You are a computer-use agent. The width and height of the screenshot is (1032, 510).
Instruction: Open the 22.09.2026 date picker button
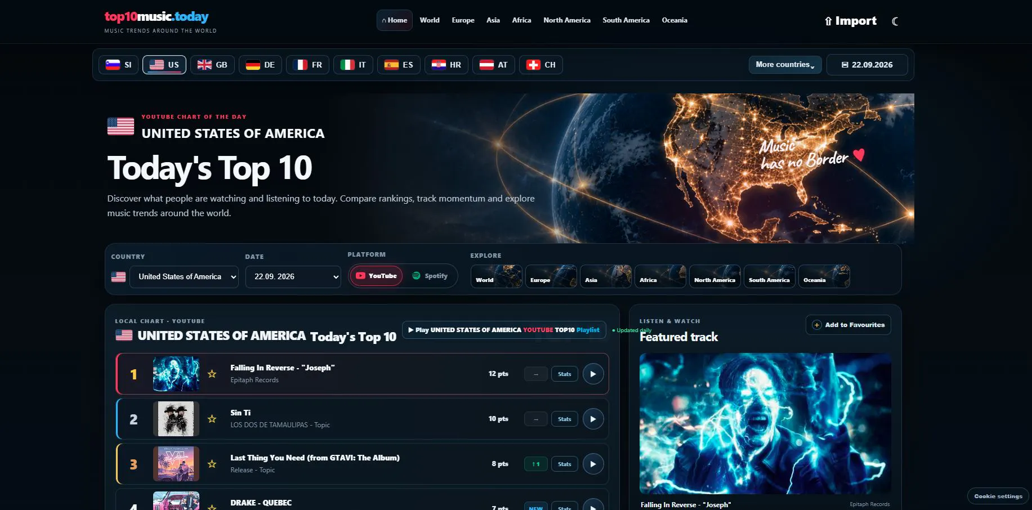pos(867,65)
